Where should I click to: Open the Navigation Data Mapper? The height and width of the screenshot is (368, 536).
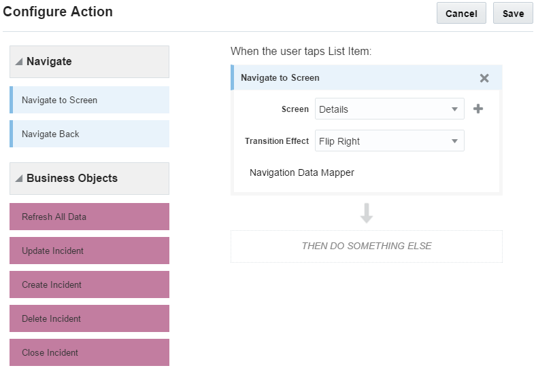(x=302, y=172)
